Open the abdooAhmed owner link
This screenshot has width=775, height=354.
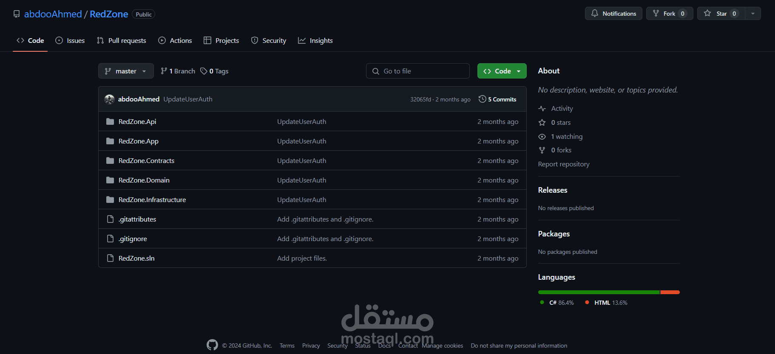(53, 14)
